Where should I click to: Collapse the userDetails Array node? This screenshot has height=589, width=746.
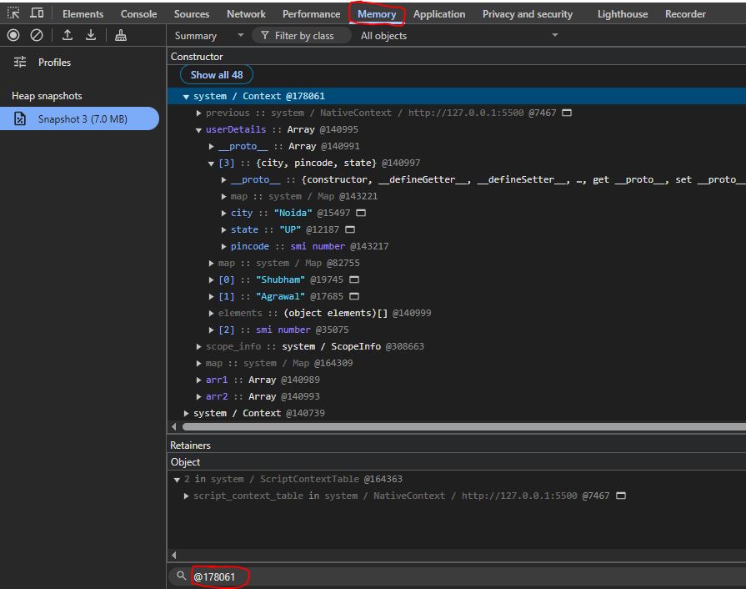(x=198, y=130)
